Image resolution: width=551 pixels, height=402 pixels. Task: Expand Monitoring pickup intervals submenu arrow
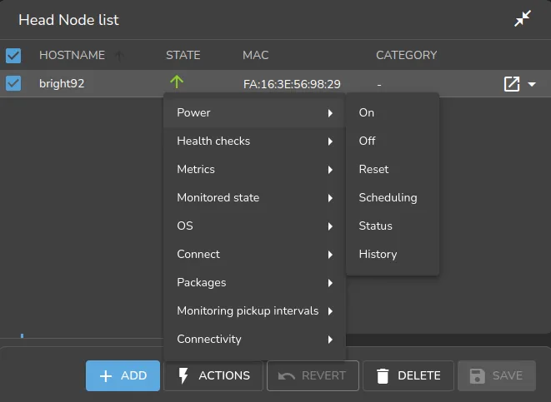(330, 311)
